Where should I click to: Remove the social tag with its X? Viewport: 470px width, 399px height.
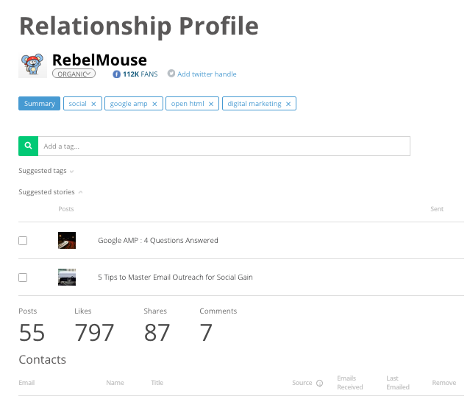(93, 104)
